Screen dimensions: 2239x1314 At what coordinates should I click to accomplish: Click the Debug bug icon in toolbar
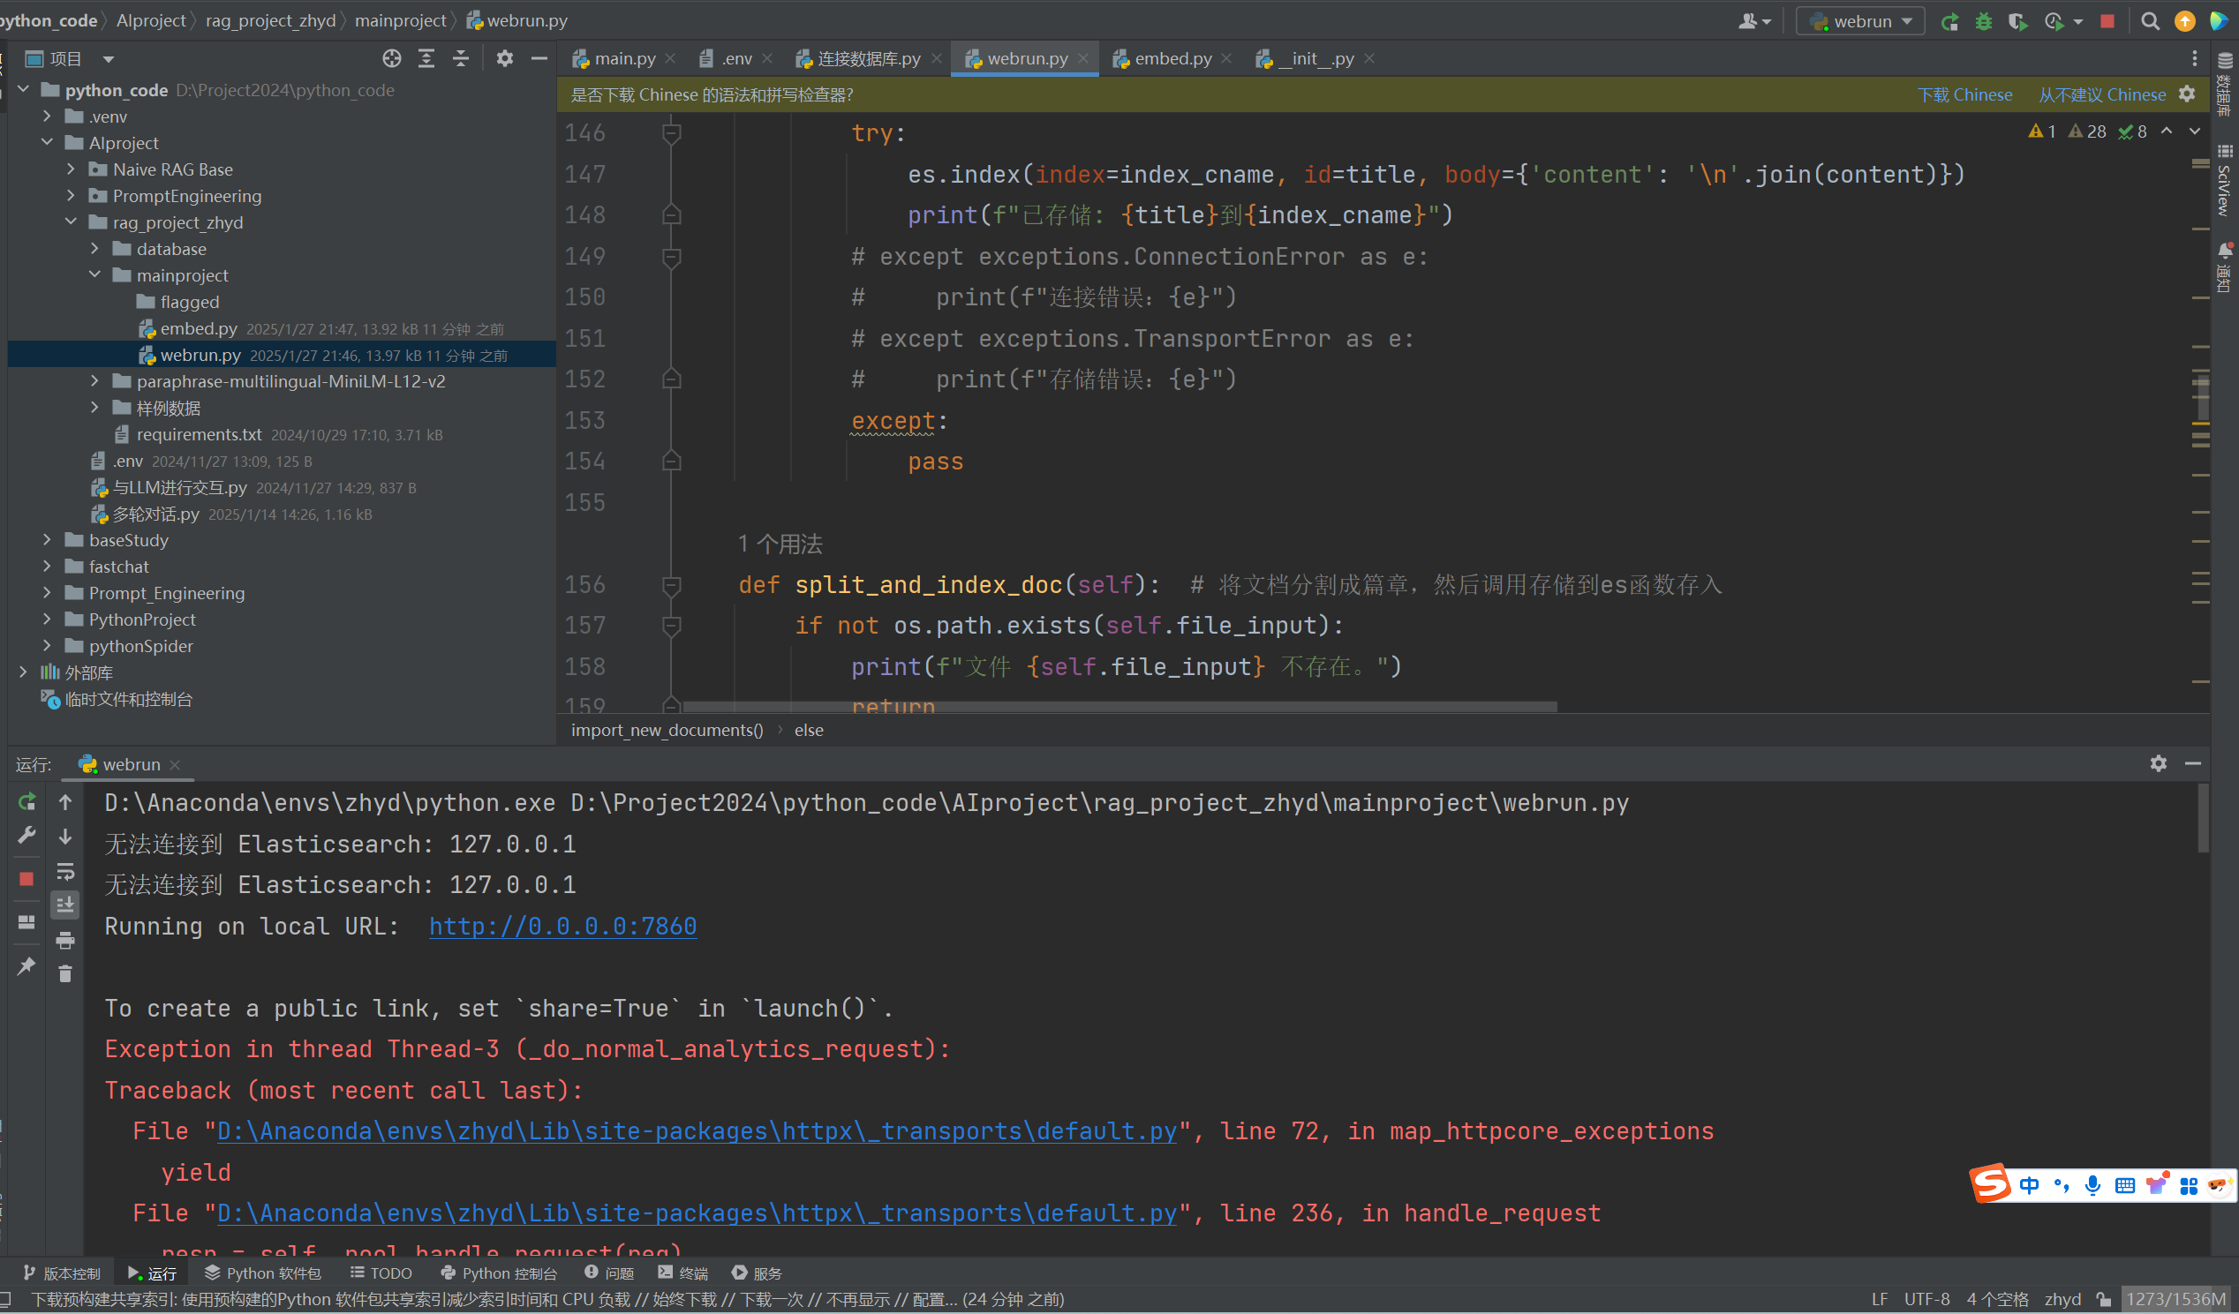click(1983, 21)
